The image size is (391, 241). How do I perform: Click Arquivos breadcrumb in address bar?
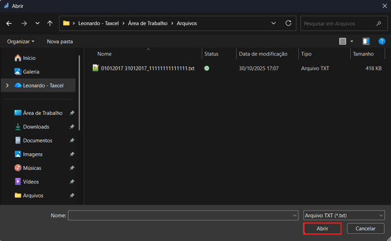pos(187,23)
